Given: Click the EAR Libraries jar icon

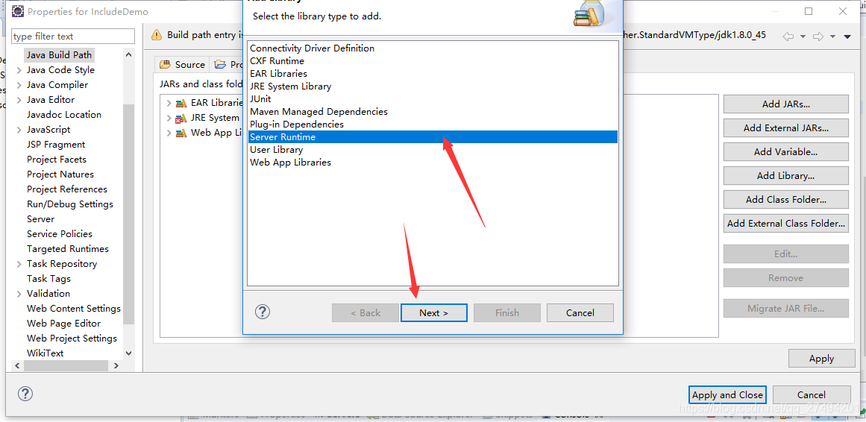Looking at the screenshot, I should pos(181,103).
